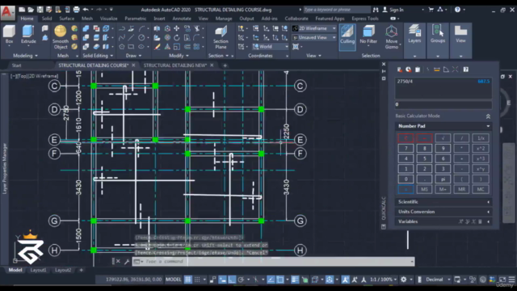Viewport: 517px width, 291px height.
Task: Click the MS memory store button
Action: (424, 189)
